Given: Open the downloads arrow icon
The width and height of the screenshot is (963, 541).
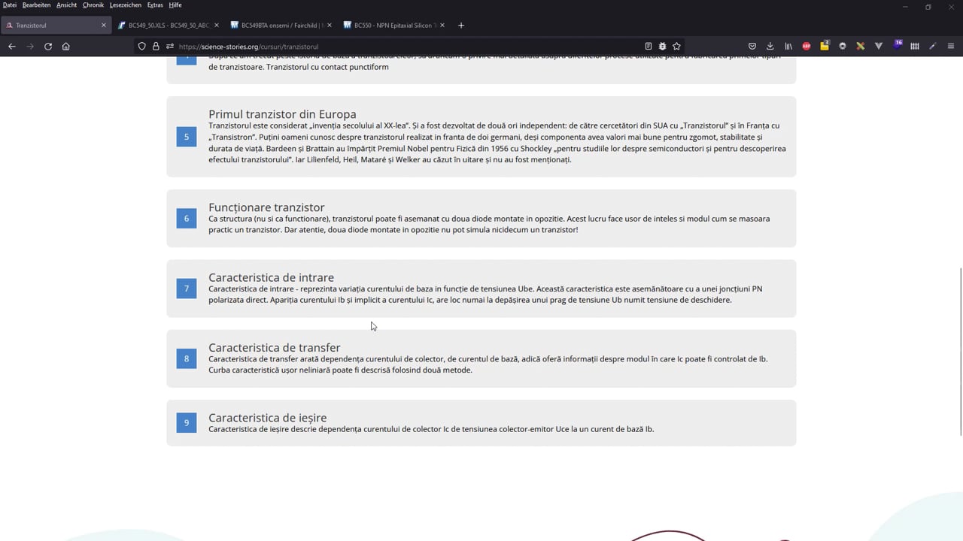Looking at the screenshot, I should point(770,47).
